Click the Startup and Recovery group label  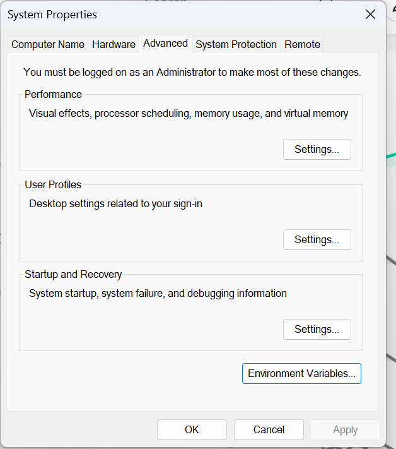[x=73, y=274]
